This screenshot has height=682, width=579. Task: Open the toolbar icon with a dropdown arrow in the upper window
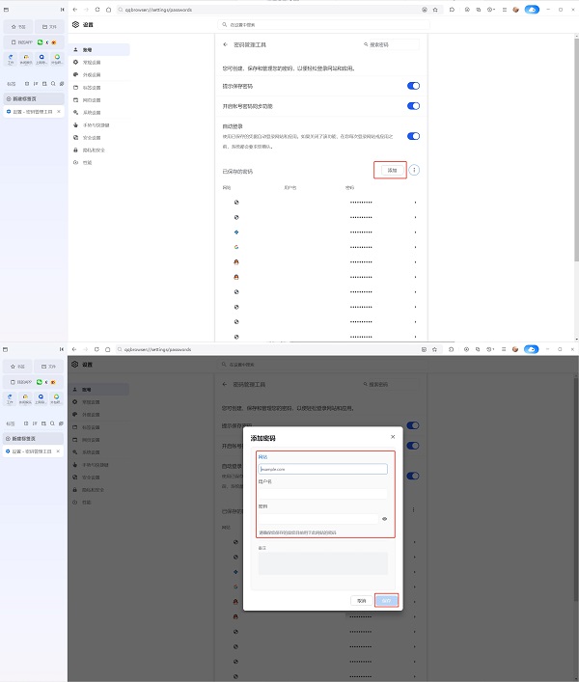pyautogui.click(x=491, y=10)
